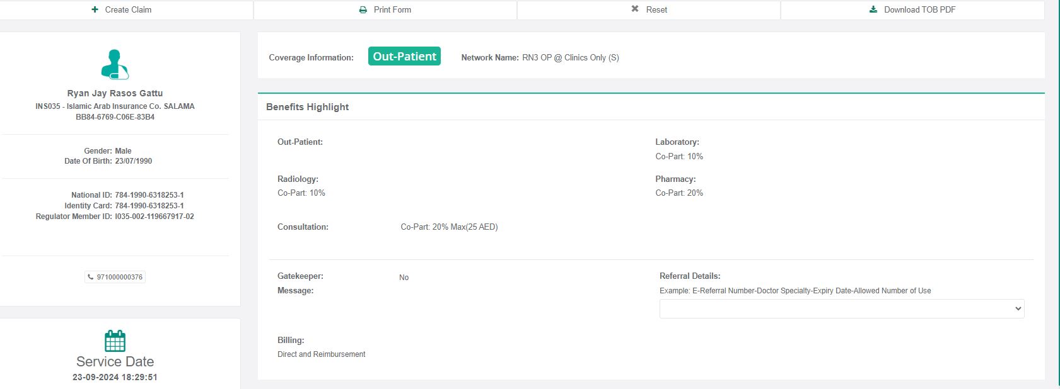Click Regulator Member ID I035-002-119667917-02

[x=154, y=217]
